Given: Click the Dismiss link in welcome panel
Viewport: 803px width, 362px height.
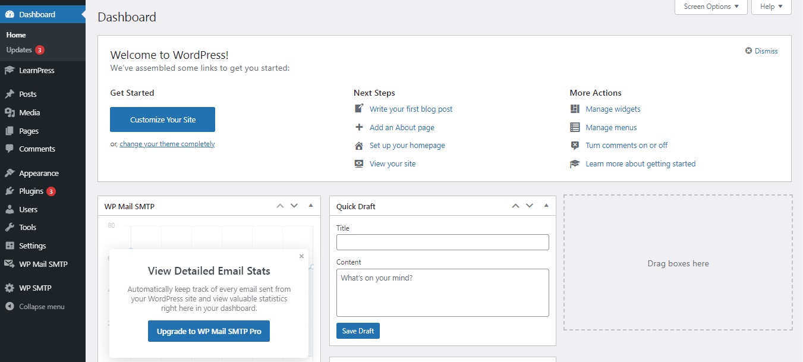Looking at the screenshot, I should pos(766,51).
